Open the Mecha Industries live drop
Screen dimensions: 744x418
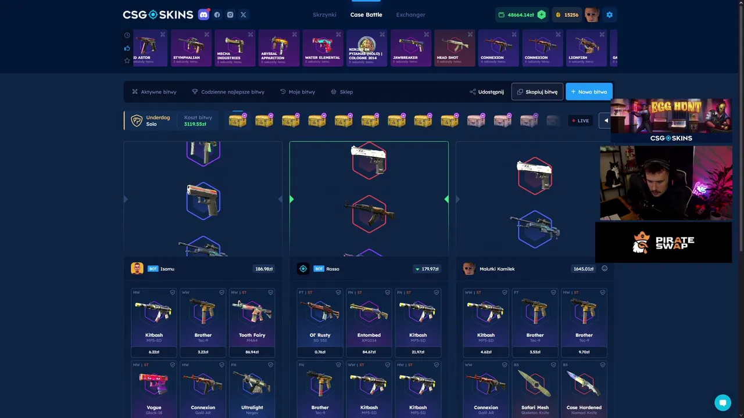click(235, 48)
